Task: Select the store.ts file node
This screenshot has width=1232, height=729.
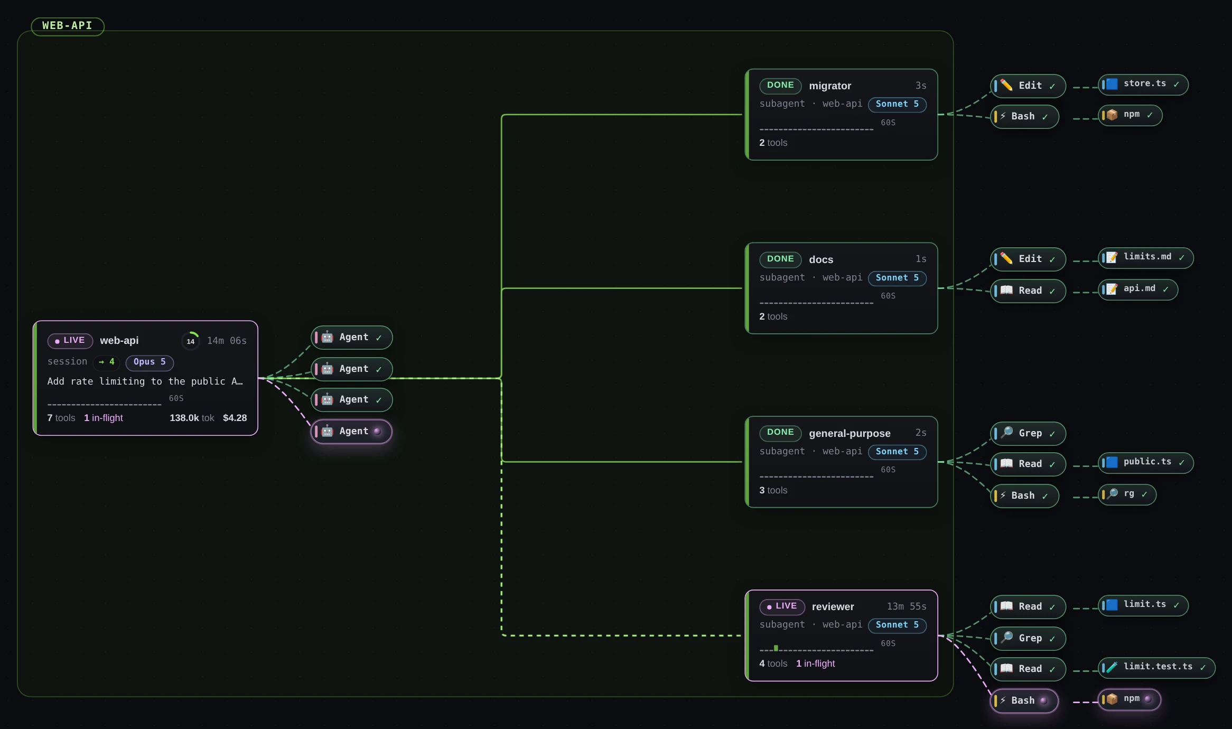Action: 1143,85
